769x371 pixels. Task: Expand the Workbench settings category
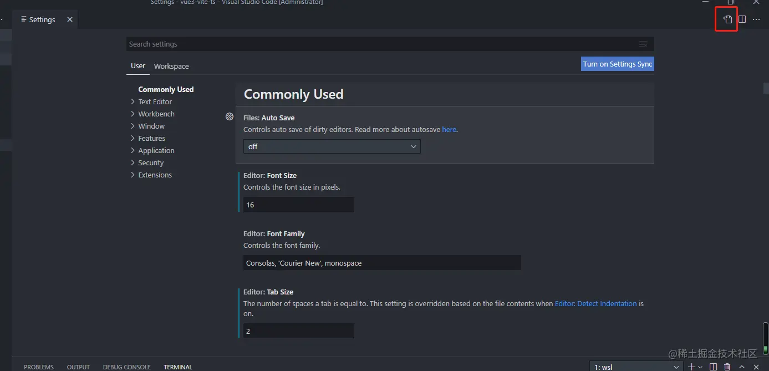coord(156,114)
